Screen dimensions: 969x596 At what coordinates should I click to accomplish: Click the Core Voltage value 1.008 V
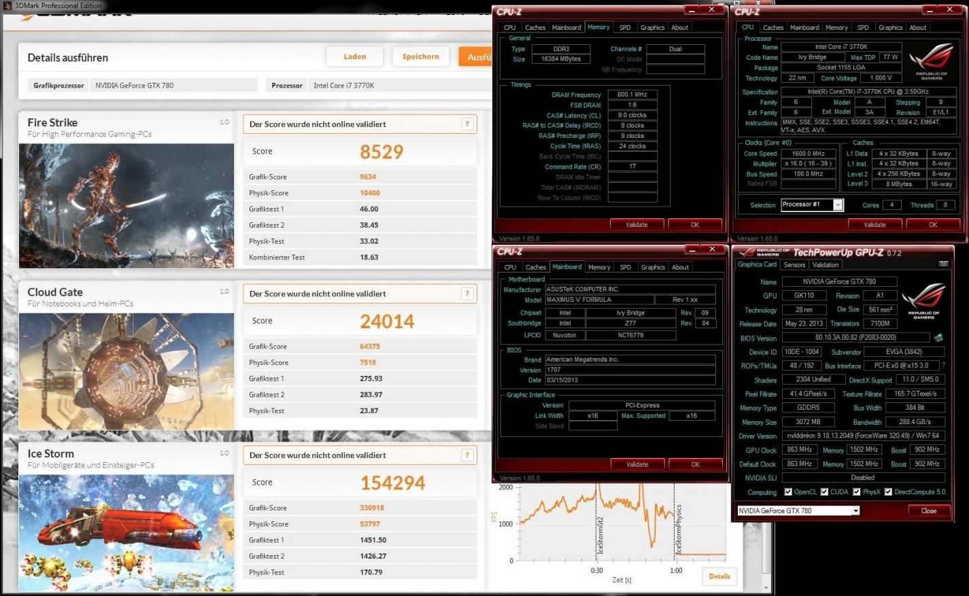pos(881,78)
